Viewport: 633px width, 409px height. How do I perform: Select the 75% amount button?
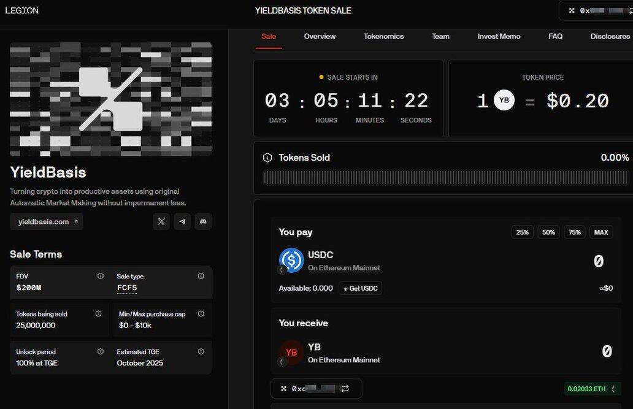575,232
